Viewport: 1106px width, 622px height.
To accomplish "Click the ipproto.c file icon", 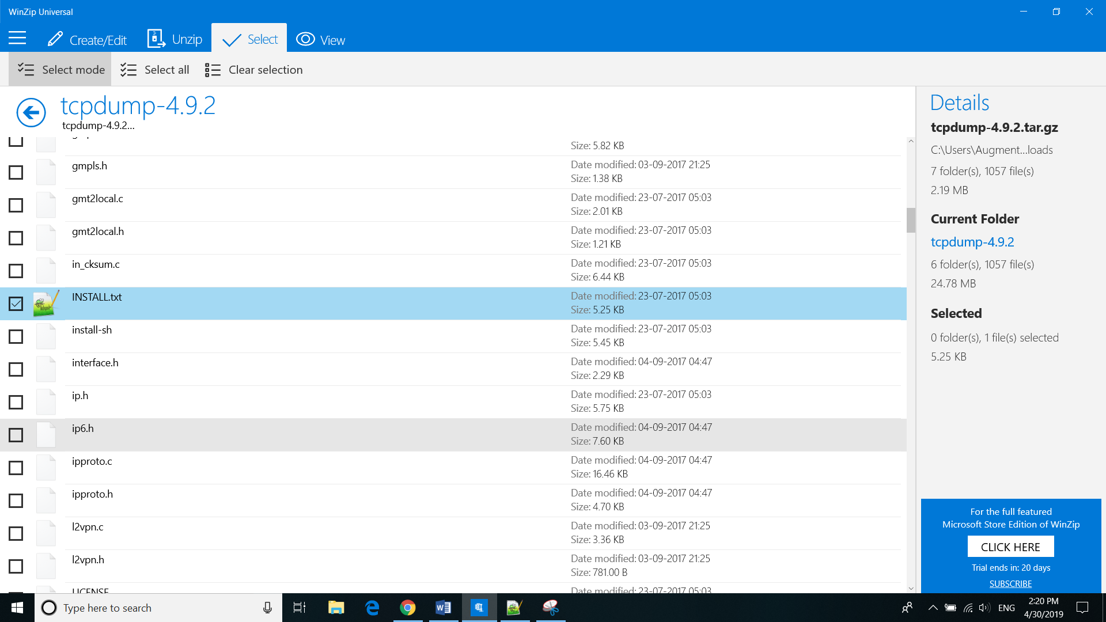I will (x=46, y=468).
